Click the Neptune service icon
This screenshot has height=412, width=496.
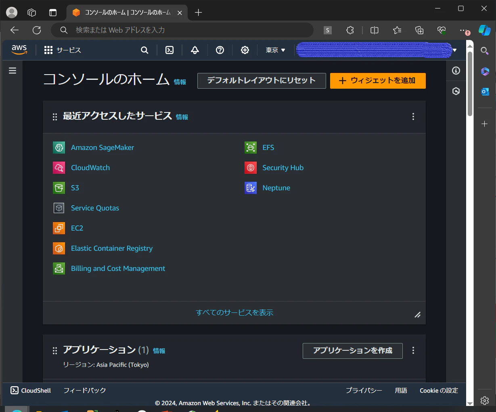coord(251,188)
